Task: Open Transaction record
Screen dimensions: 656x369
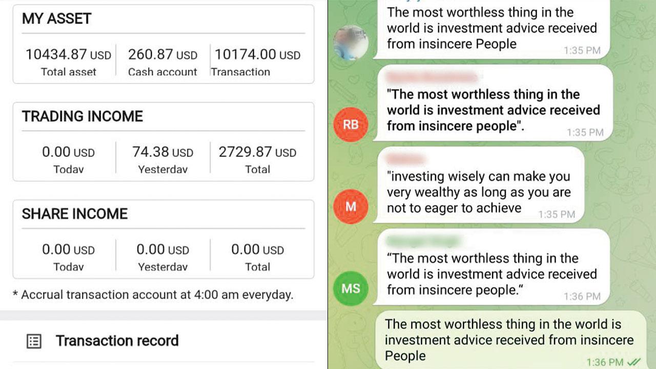Action: pos(117,341)
